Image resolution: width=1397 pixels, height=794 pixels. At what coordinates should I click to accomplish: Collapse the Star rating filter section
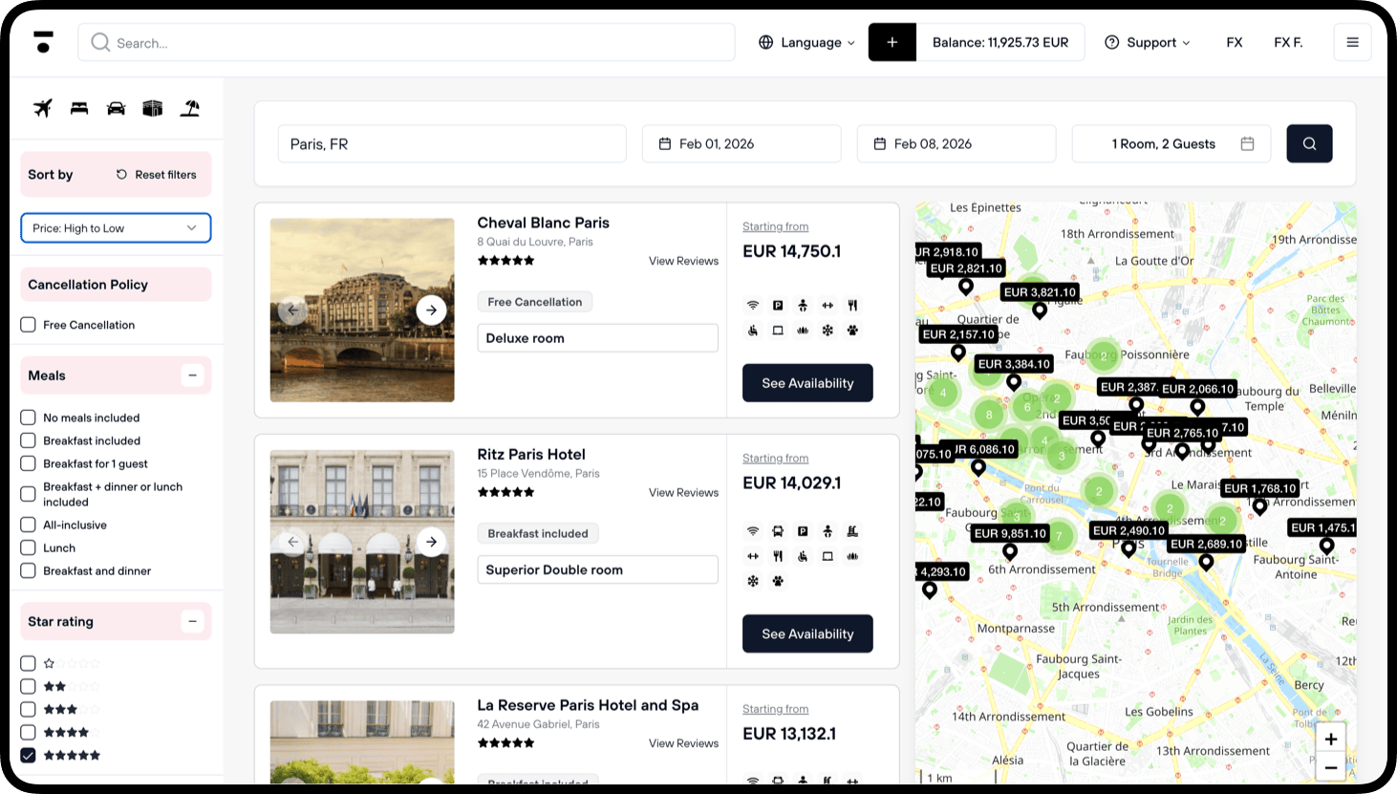pyautogui.click(x=193, y=621)
